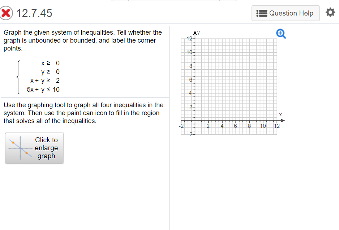Click the x-axis arrow on the graph
Viewport: 339px width, 230px height.
(283, 120)
